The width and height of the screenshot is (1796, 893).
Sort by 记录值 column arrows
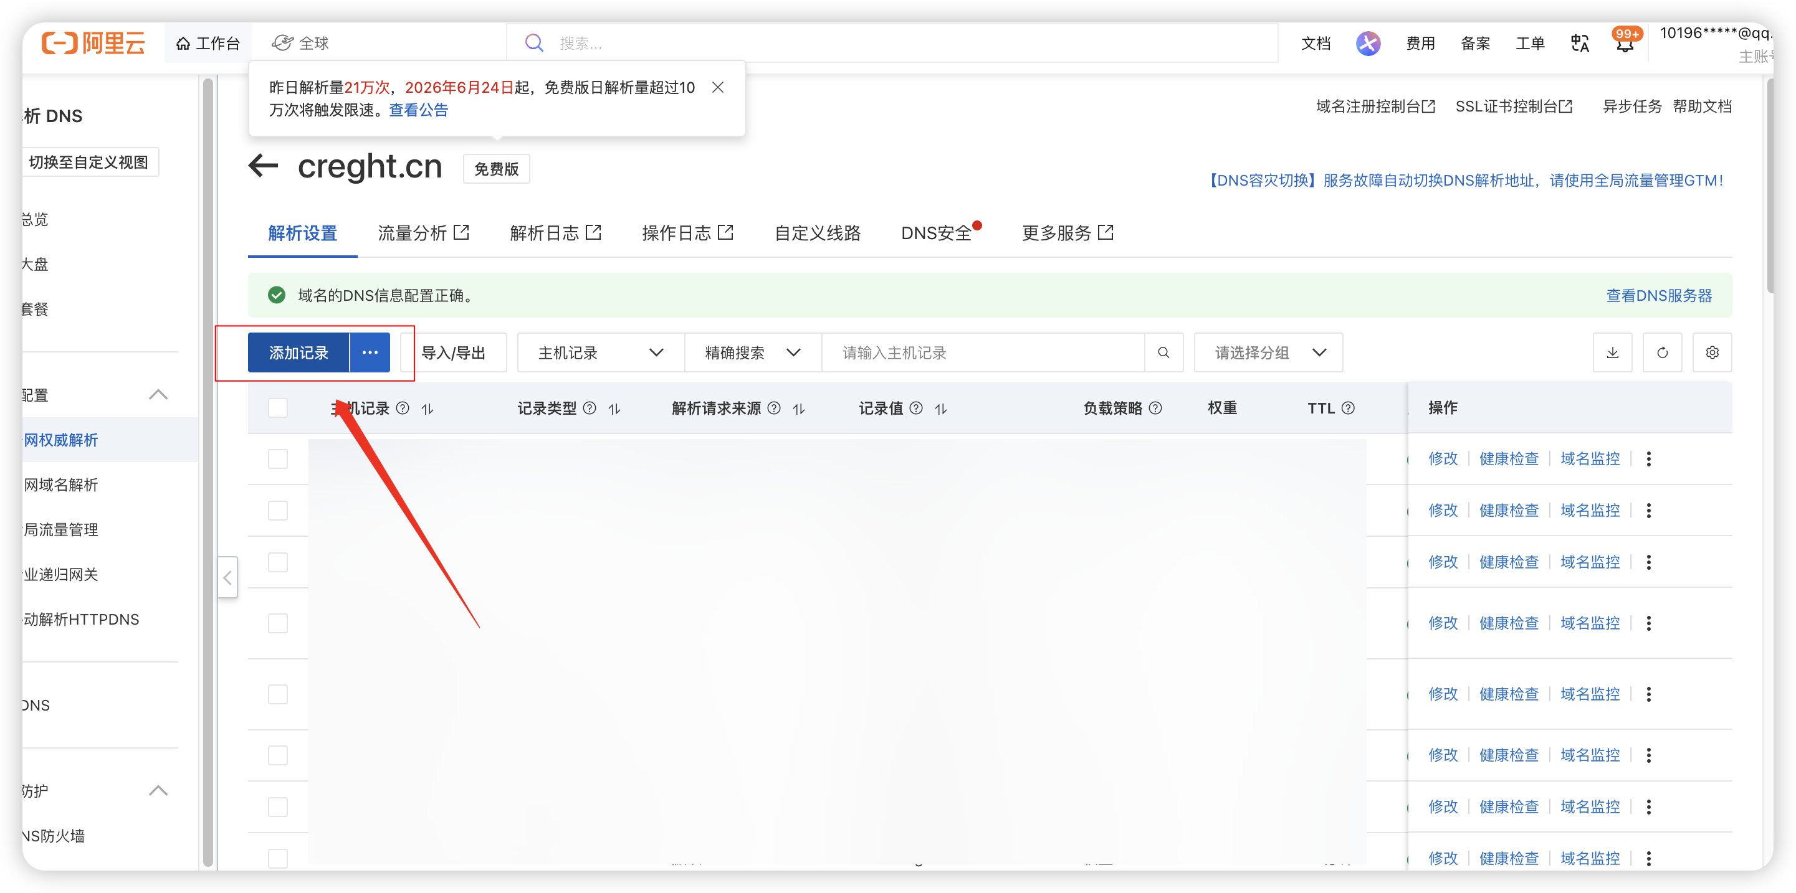(x=941, y=408)
